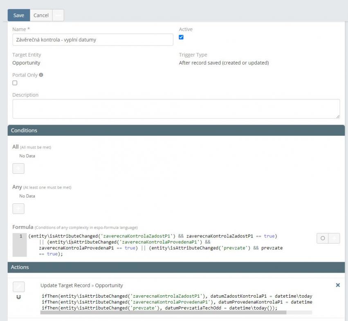Viewport: 348px width, 321px height.
Task: Click the add condition button under Any
Action: tap(18, 209)
